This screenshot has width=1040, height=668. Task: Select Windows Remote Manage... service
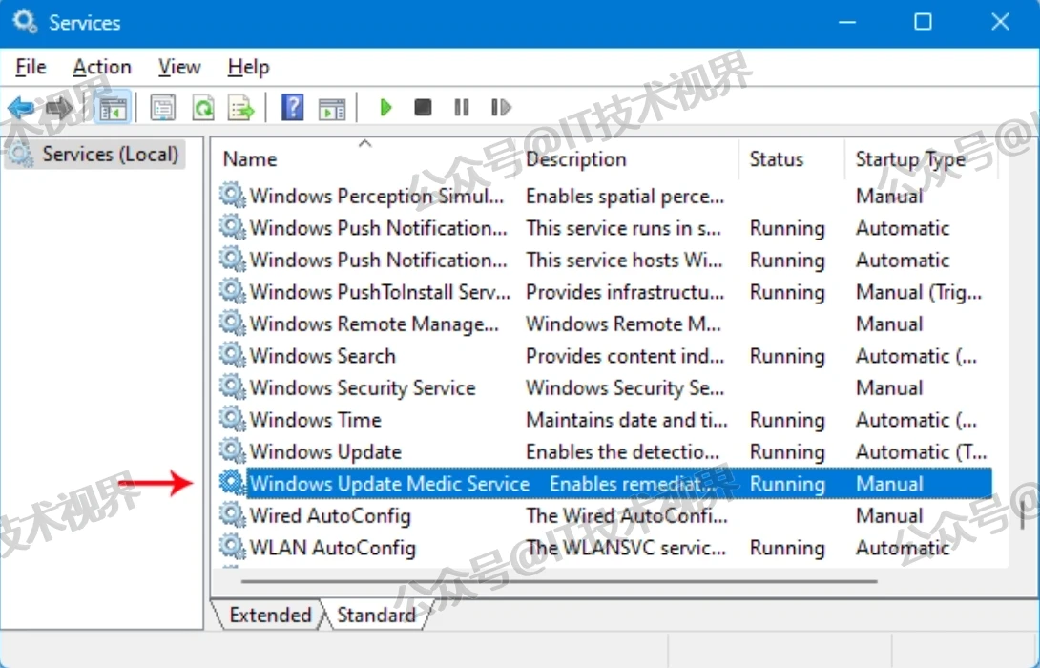point(373,324)
